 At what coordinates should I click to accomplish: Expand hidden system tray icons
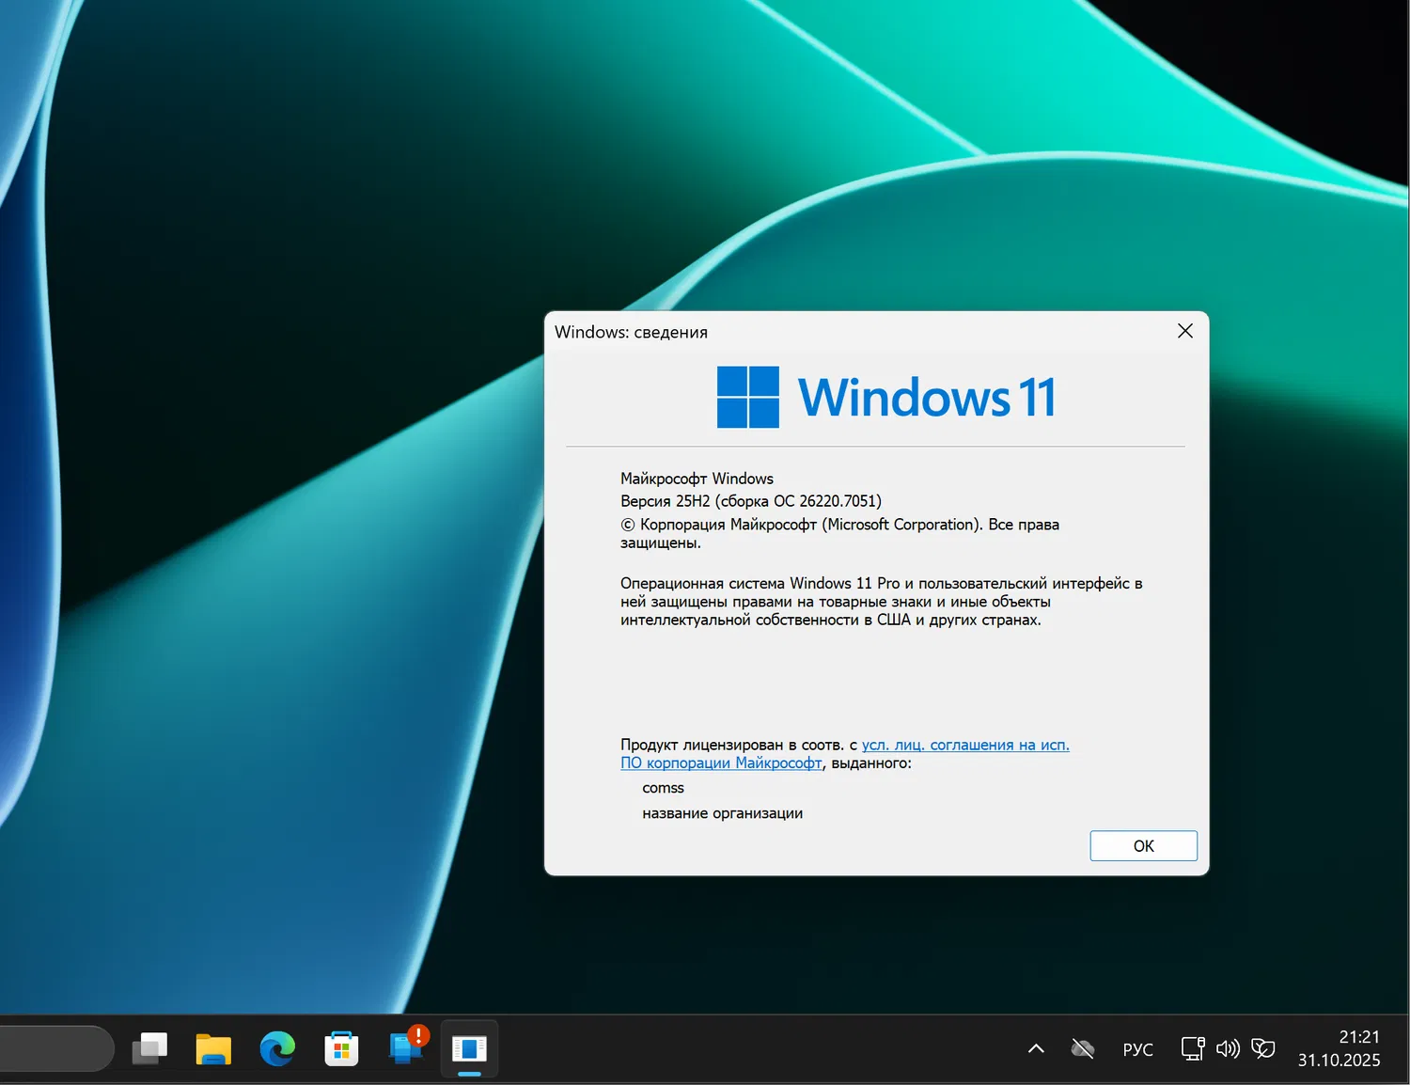coord(1037,1047)
